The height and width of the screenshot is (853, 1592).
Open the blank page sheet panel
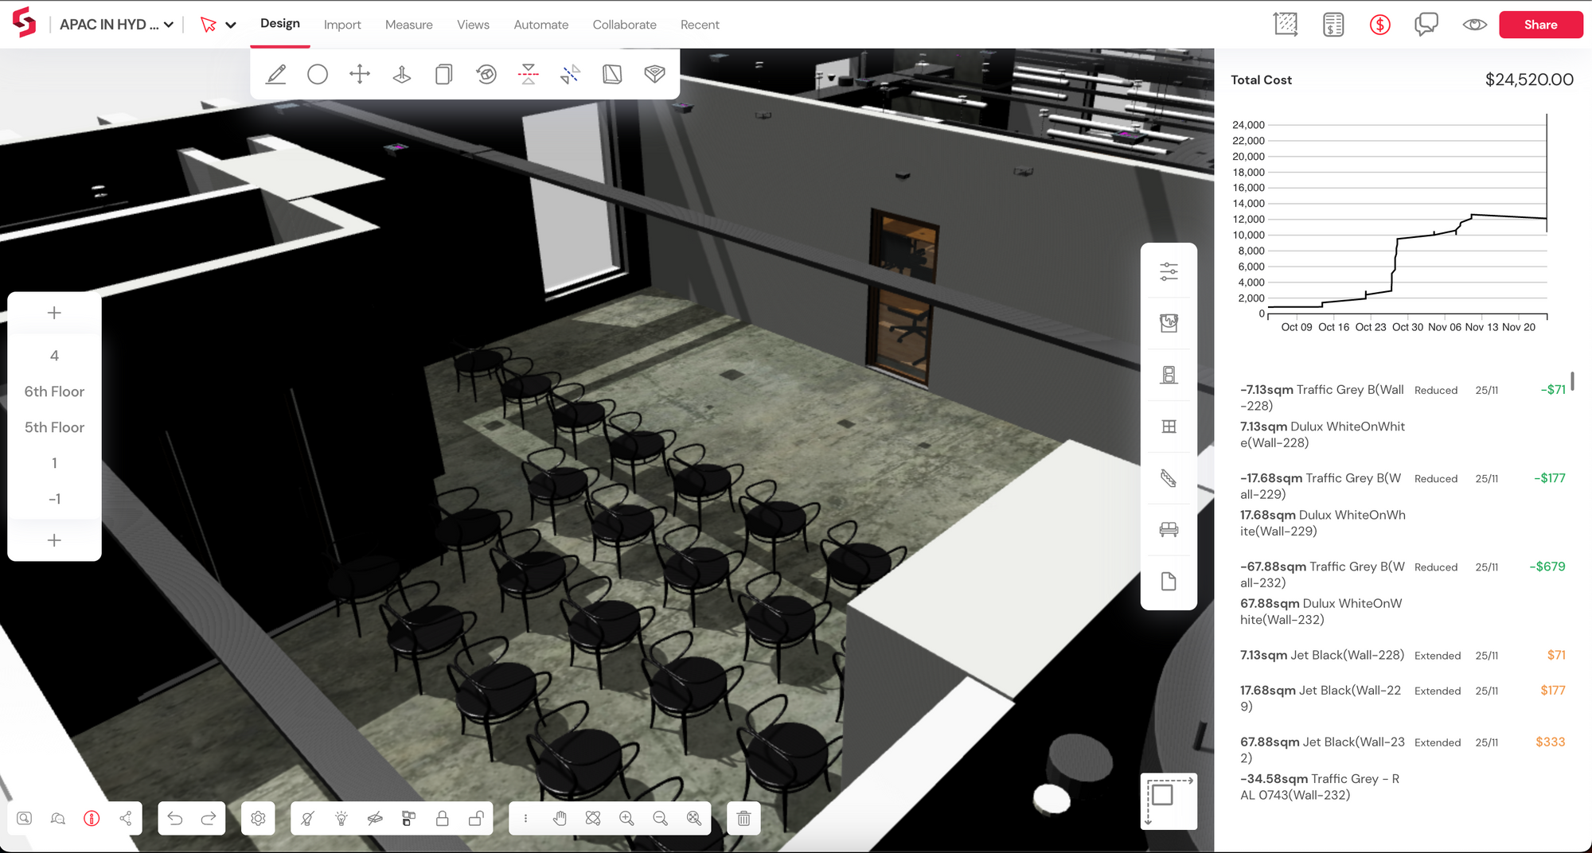click(x=1169, y=582)
